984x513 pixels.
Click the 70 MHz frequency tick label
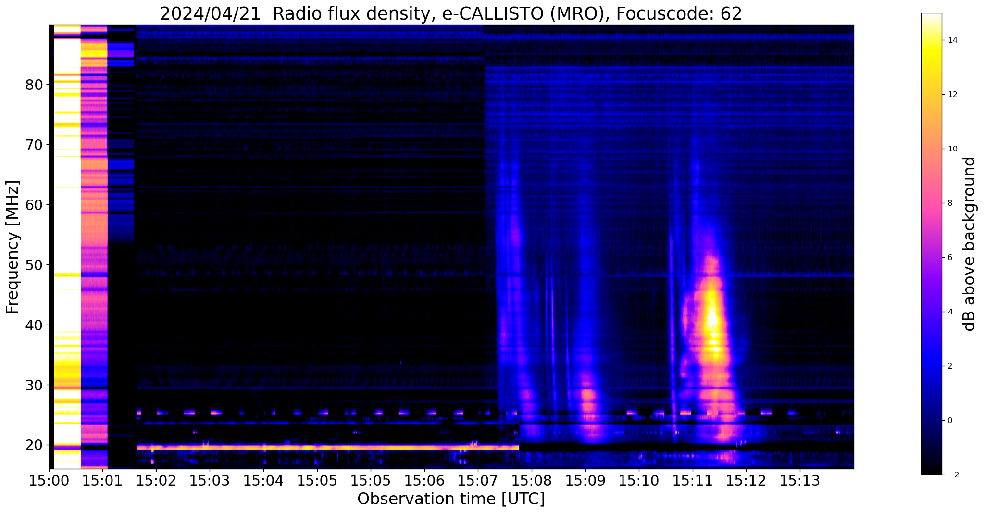[34, 145]
